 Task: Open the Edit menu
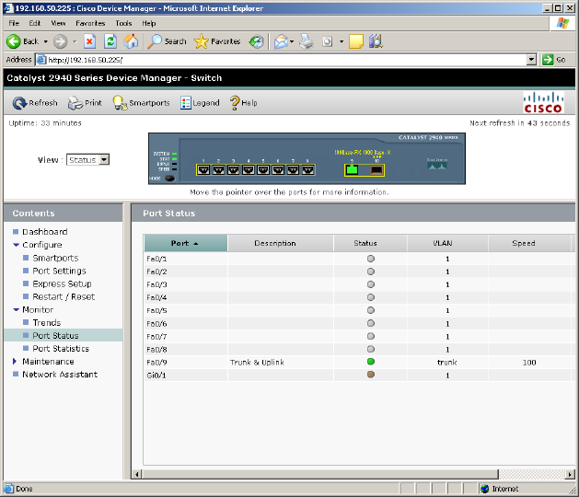[x=35, y=23]
